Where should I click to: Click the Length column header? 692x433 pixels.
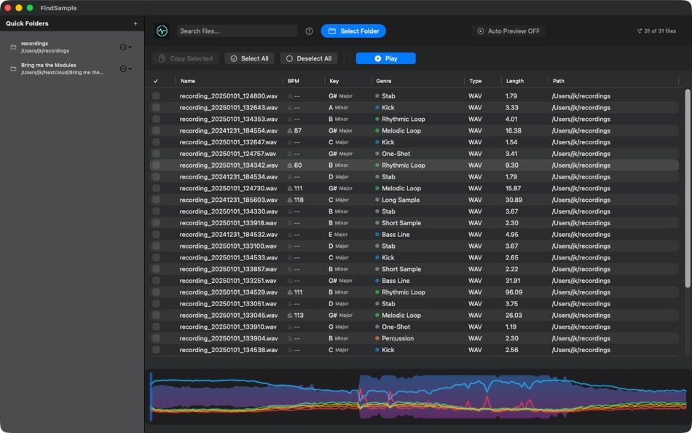tap(514, 81)
